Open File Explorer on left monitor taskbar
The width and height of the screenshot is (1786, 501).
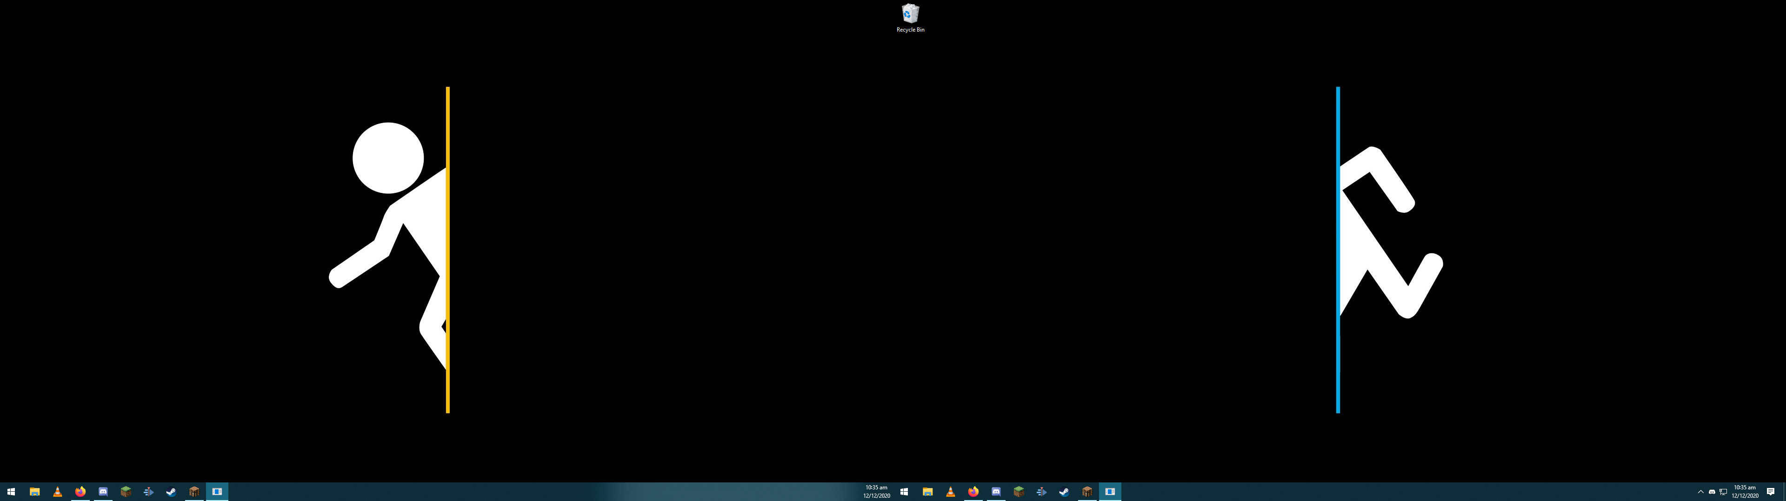tap(34, 492)
